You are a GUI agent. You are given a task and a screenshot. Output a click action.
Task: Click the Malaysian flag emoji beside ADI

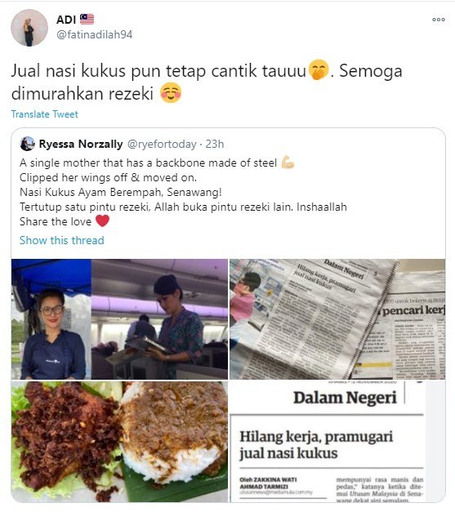point(87,20)
